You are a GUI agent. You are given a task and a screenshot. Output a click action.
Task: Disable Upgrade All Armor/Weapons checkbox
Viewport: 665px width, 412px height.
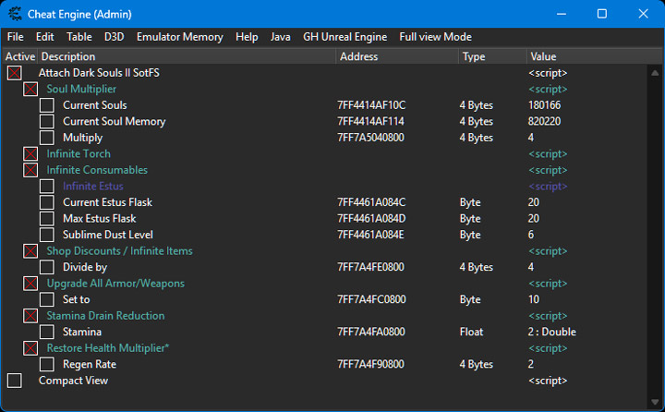(30, 284)
